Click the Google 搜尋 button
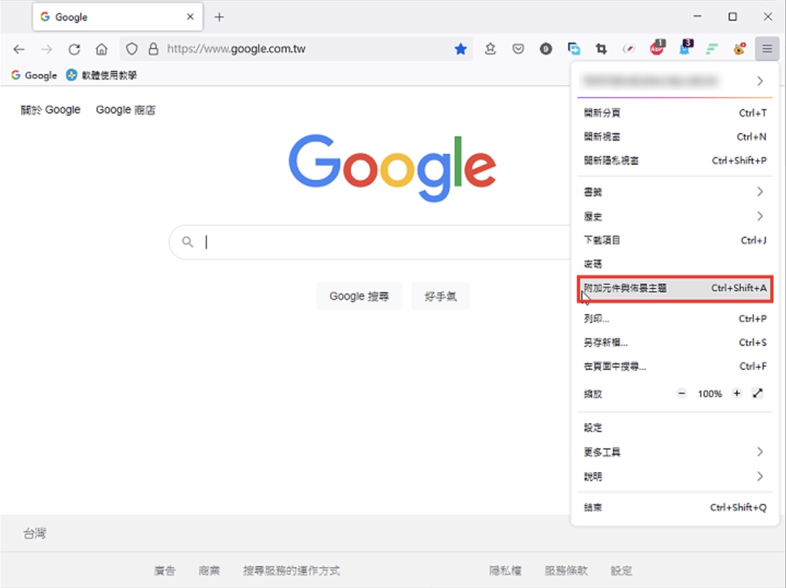This screenshot has width=786, height=588. (359, 296)
